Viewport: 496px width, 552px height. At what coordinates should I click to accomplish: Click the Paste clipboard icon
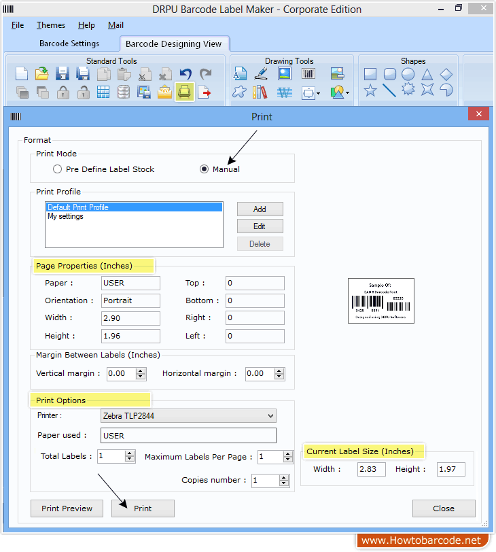coord(124,74)
